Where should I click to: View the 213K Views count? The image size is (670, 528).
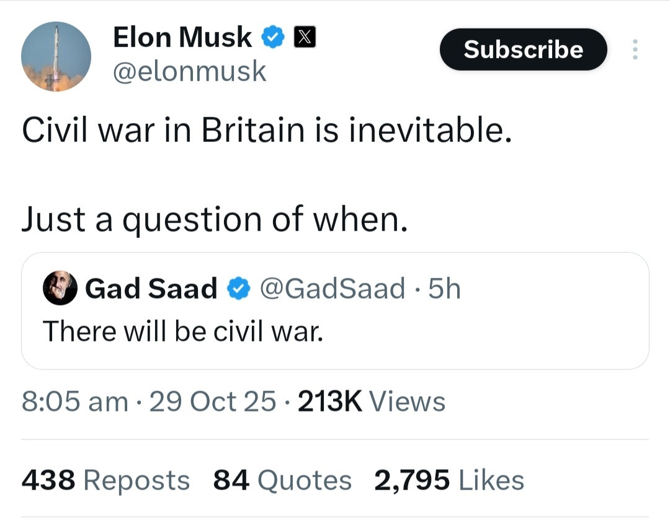[x=372, y=402]
